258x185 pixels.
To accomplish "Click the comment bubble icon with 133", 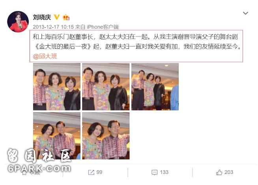I will tap(155, 172).
